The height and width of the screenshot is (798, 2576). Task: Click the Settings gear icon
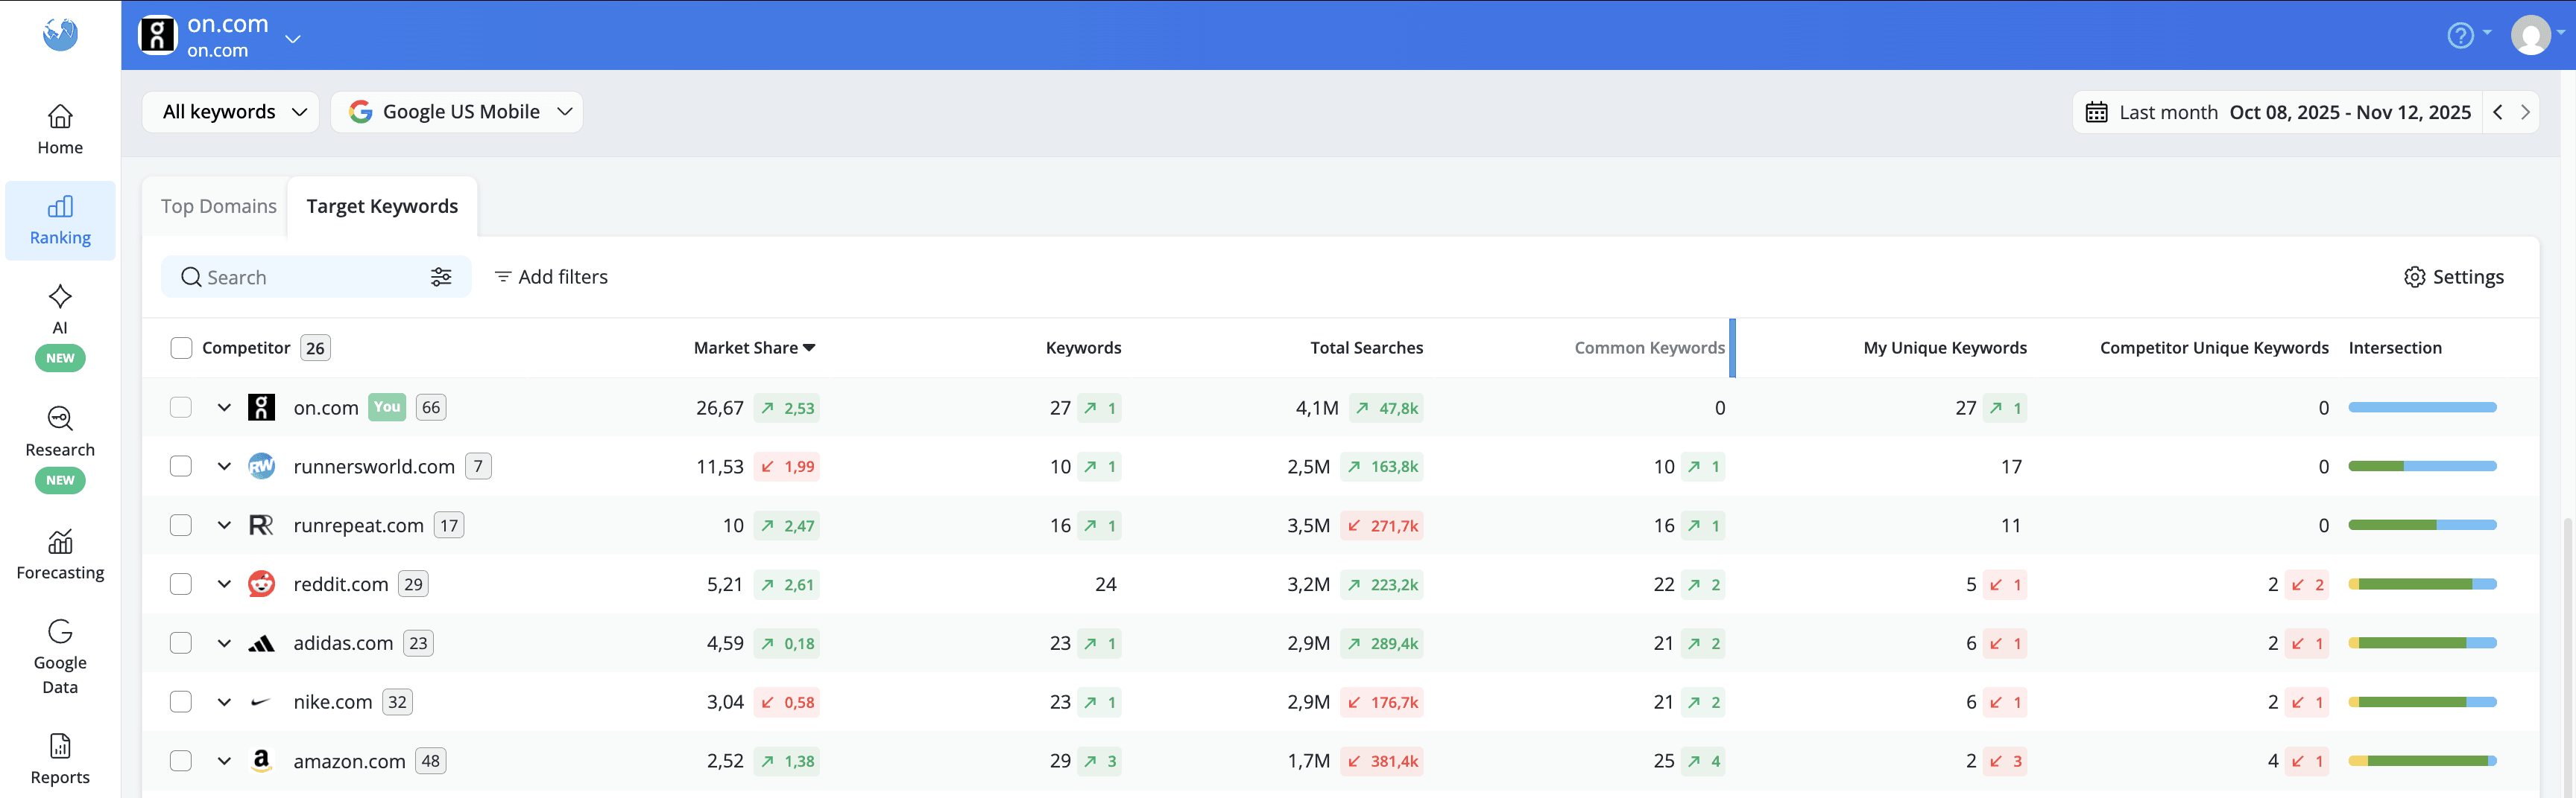(x=2414, y=277)
